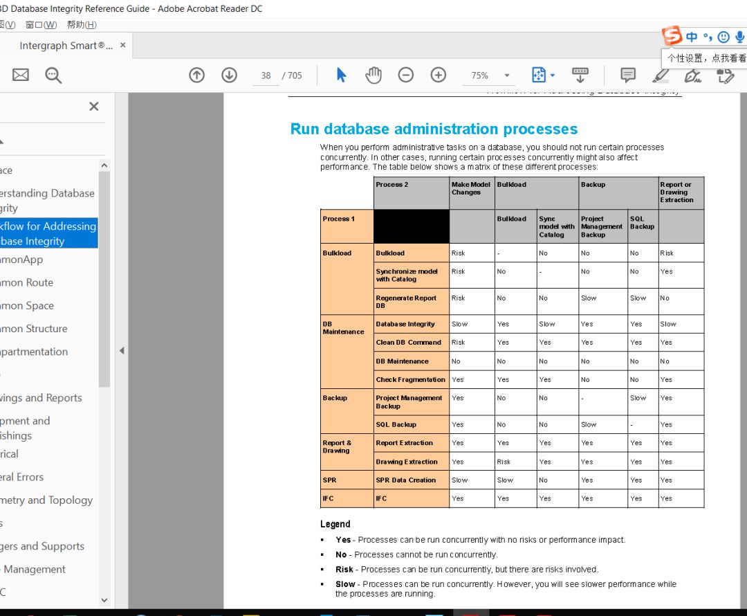Click the fit page icon
This screenshot has height=616, width=747.
[x=538, y=75]
